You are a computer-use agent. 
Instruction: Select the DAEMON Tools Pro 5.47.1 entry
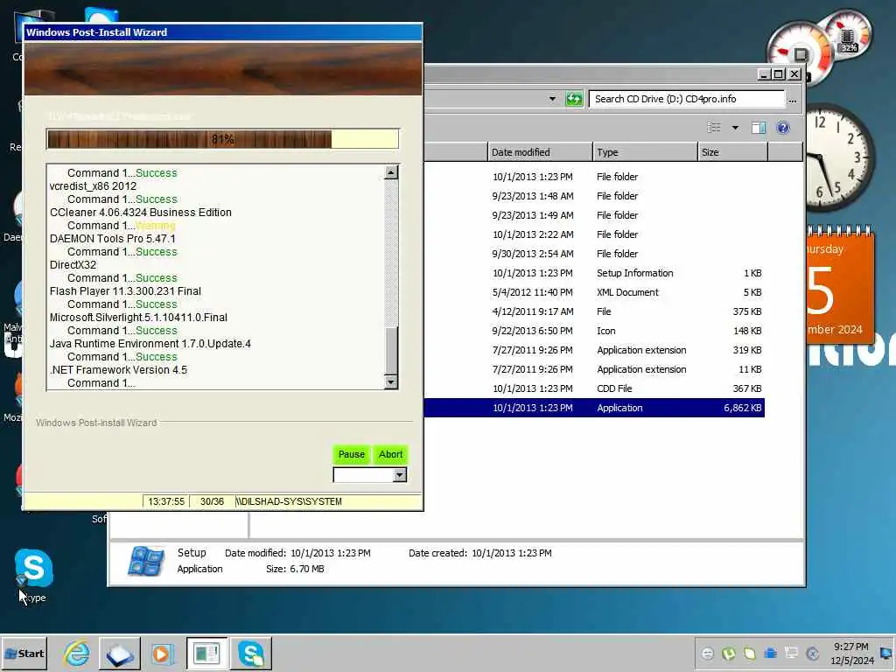[x=113, y=238]
